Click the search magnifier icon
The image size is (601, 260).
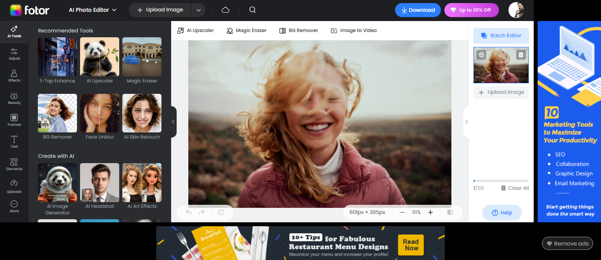point(252,10)
